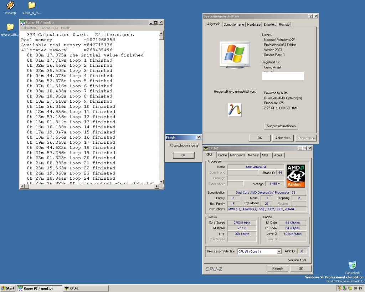Switch to About tab in CPU-Z
Screen dimensions: 365x292
pyautogui.click(x=278, y=155)
